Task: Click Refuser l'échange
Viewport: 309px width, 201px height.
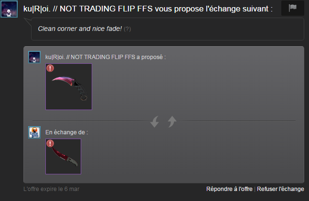Action: [x=280, y=189]
